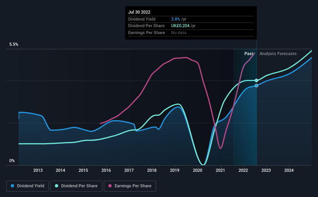318x197 pixels.
Task: Click the 2016 x-axis label
Action: pos(106,170)
